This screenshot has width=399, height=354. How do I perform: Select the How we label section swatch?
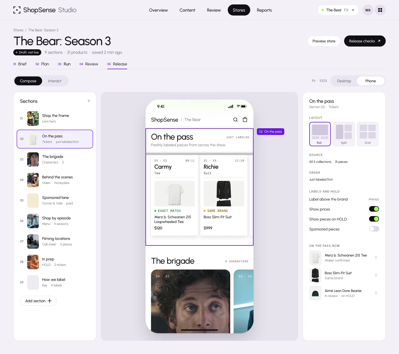coord(33,283)
